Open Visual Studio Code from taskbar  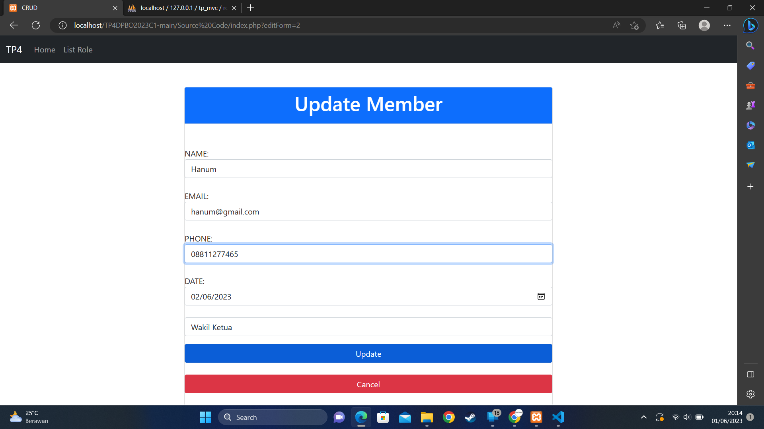coord(558,417)
